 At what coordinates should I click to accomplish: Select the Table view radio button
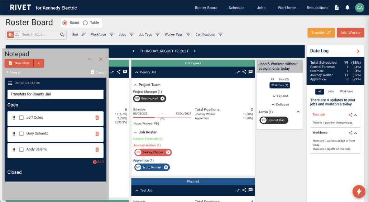85,23
